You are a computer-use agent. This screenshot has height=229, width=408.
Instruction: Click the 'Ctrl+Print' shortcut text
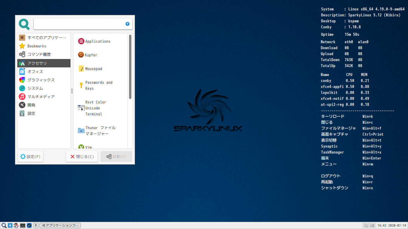pos(373,134)
